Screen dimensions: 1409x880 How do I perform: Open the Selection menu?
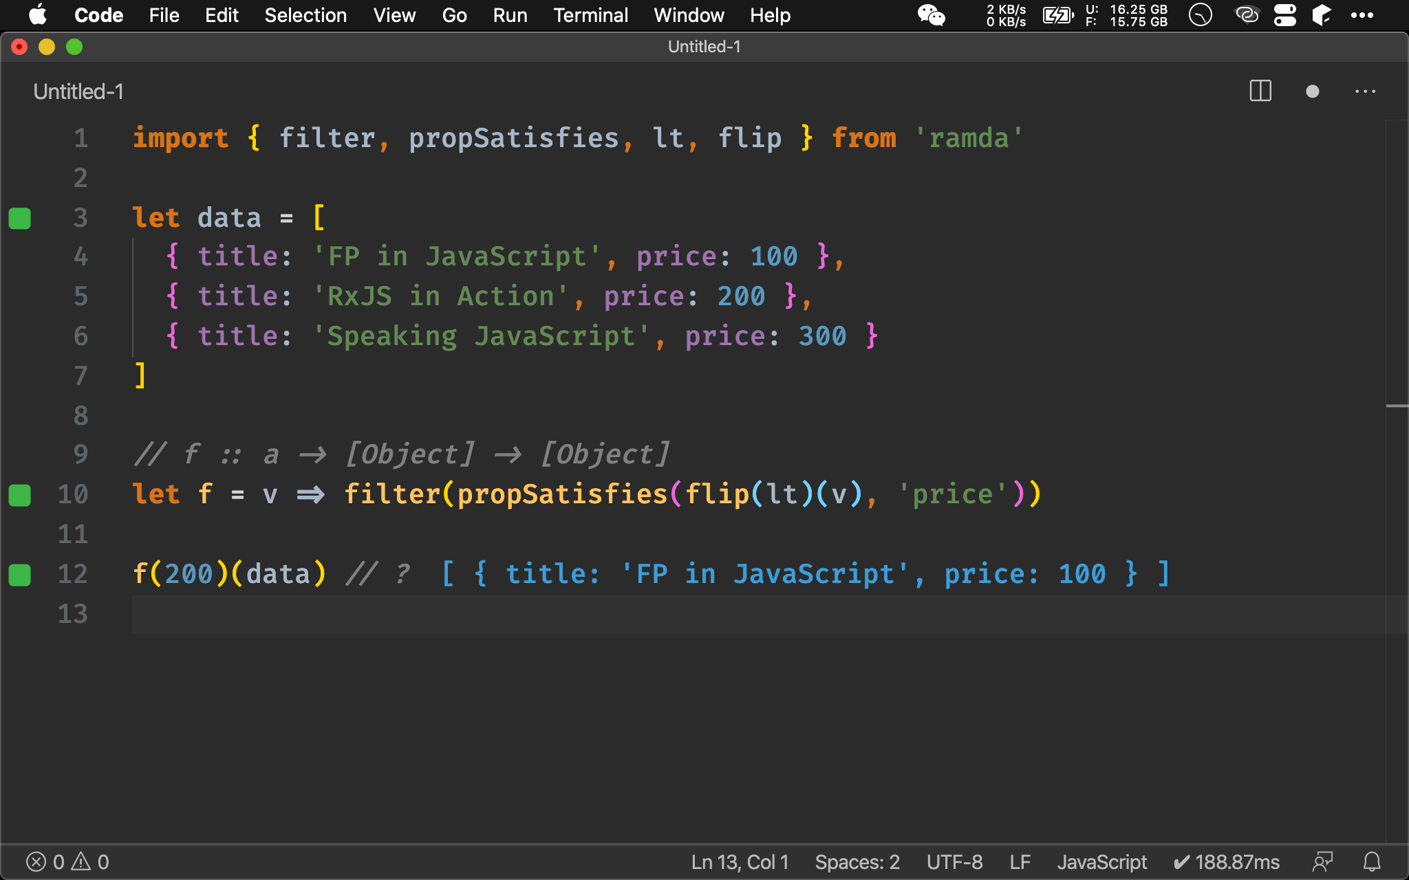(x=305, y=15)
